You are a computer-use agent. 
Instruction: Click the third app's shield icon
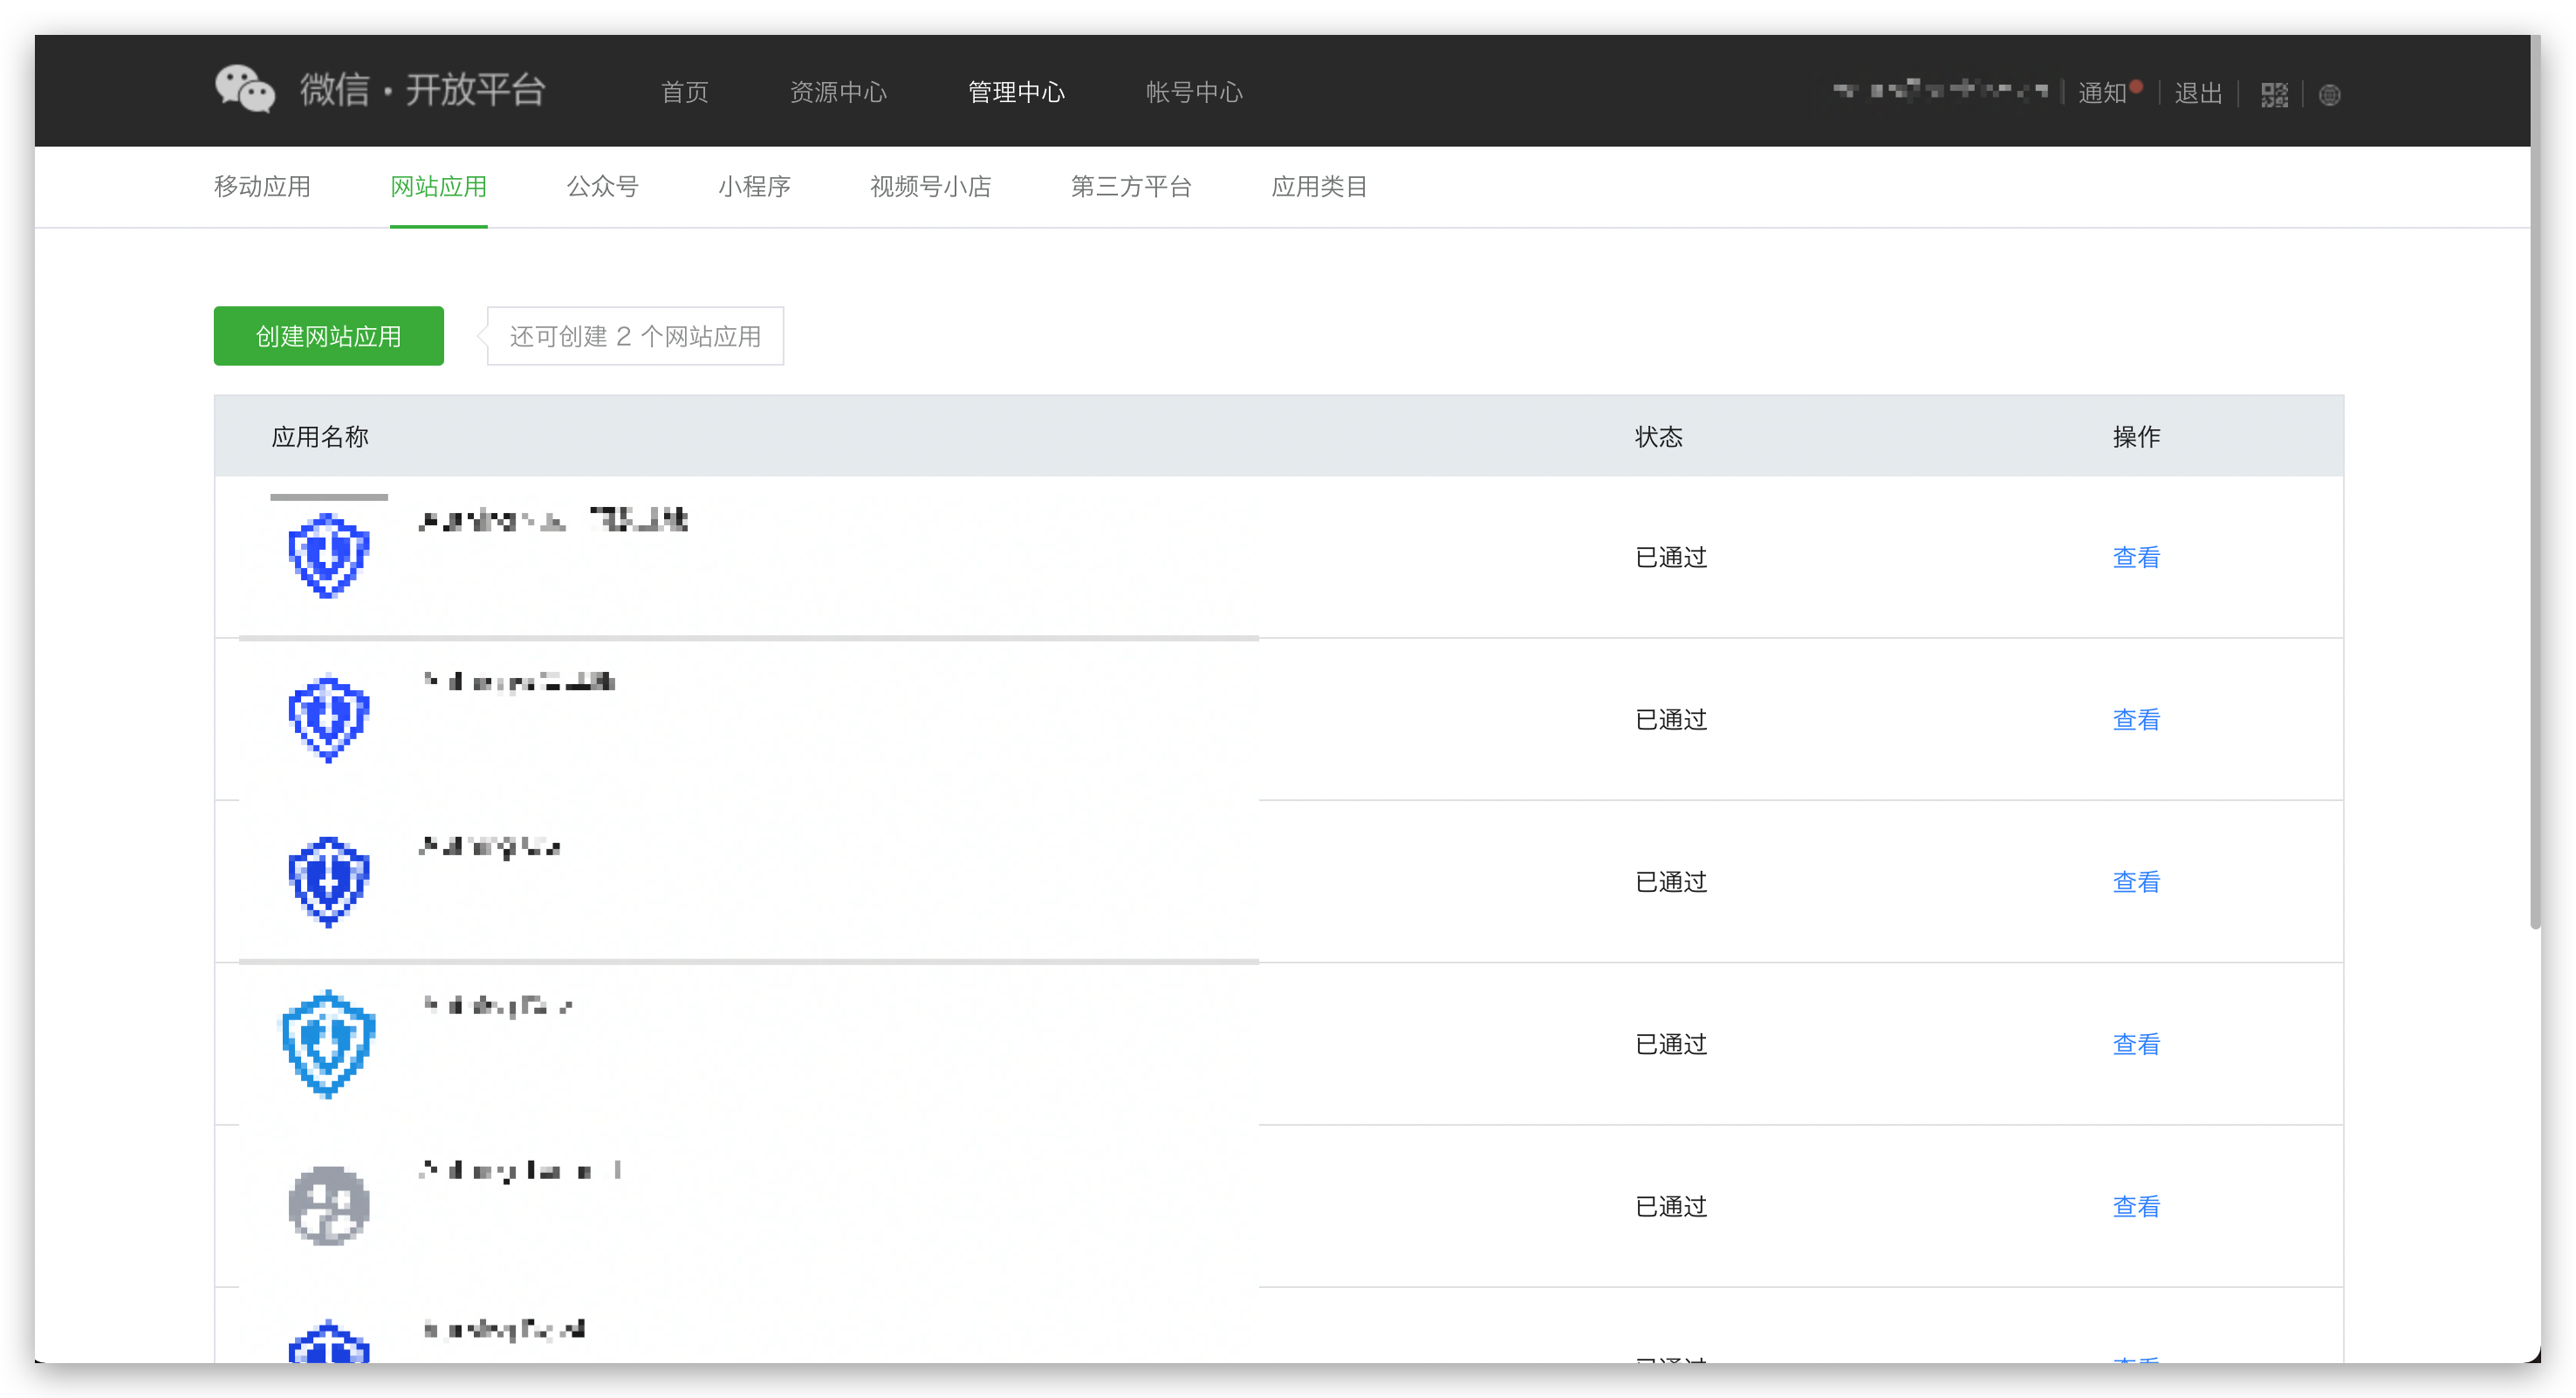click(x=328, y=881)
